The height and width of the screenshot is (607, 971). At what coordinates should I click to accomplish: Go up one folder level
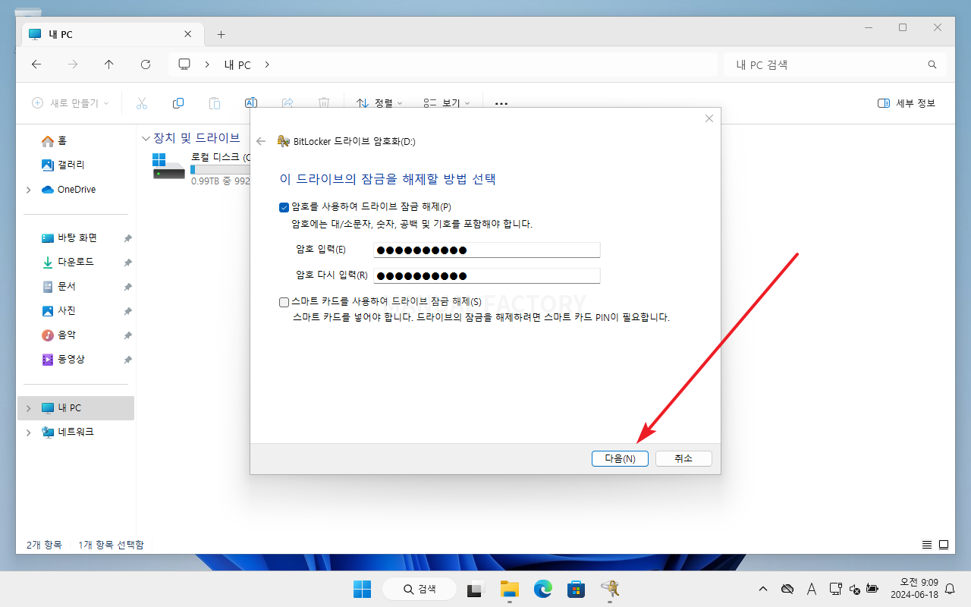pyautogui.click(x=109, y=64)
